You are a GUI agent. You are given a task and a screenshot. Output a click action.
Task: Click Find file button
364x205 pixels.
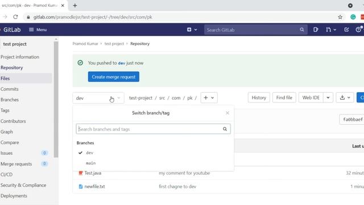click(284, 97)
